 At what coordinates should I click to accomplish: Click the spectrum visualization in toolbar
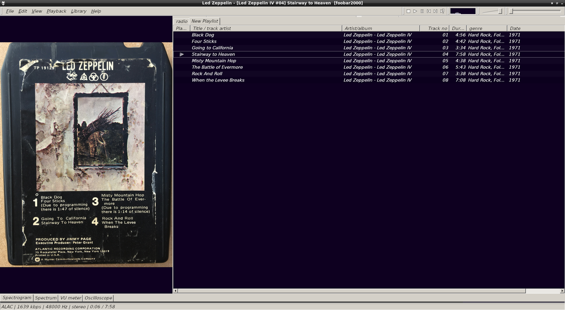click(463, 11)
